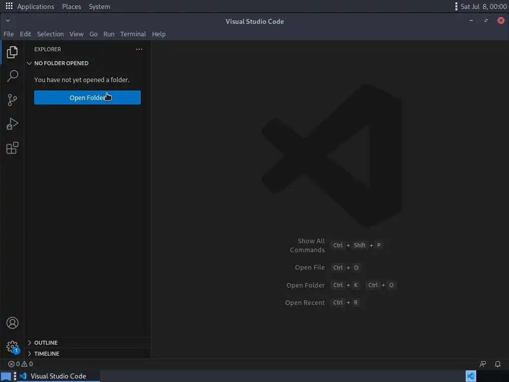The image size is (509, 382).
Task: Click the errors and warnings status indicator
Action: coord(20,364)
